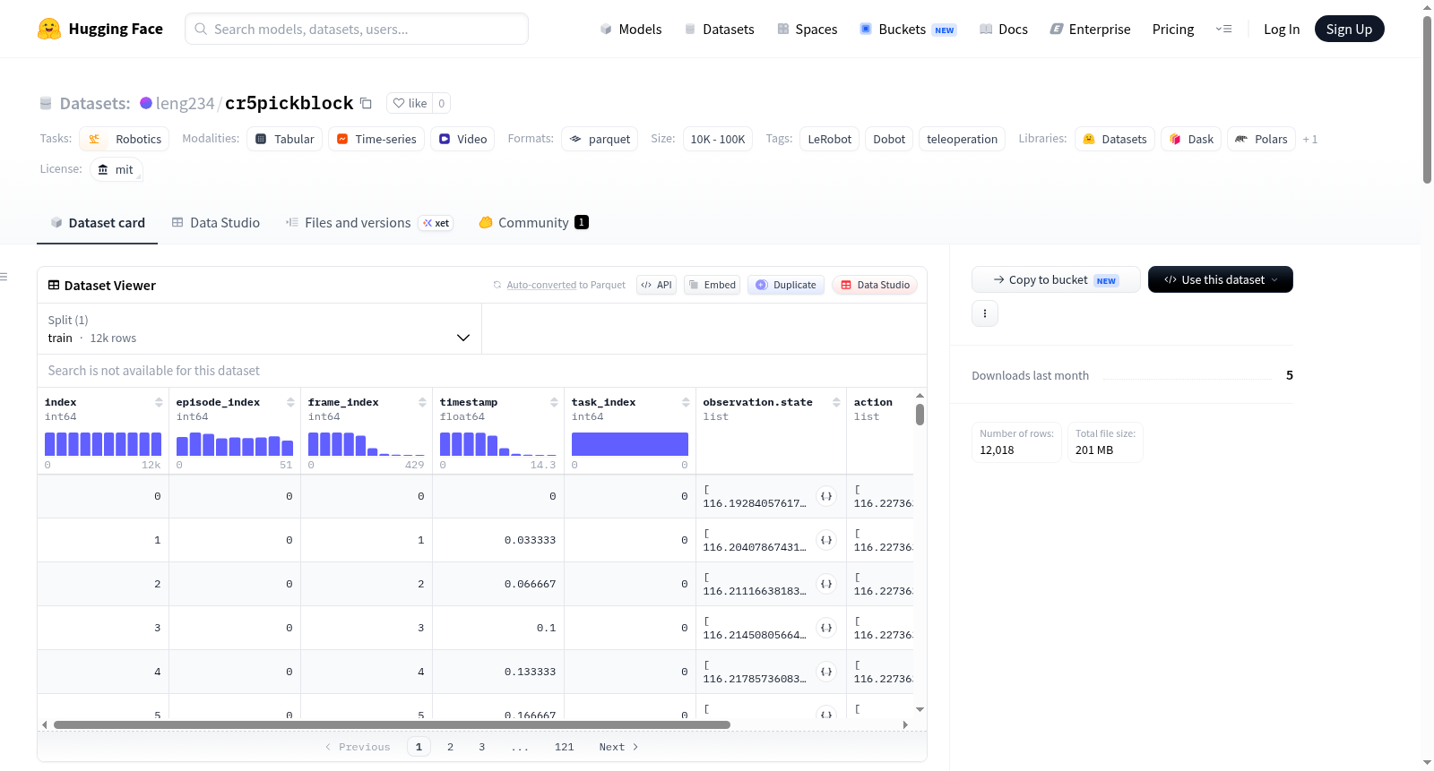Focus the search models, datasets, users field

coord(357,29)
